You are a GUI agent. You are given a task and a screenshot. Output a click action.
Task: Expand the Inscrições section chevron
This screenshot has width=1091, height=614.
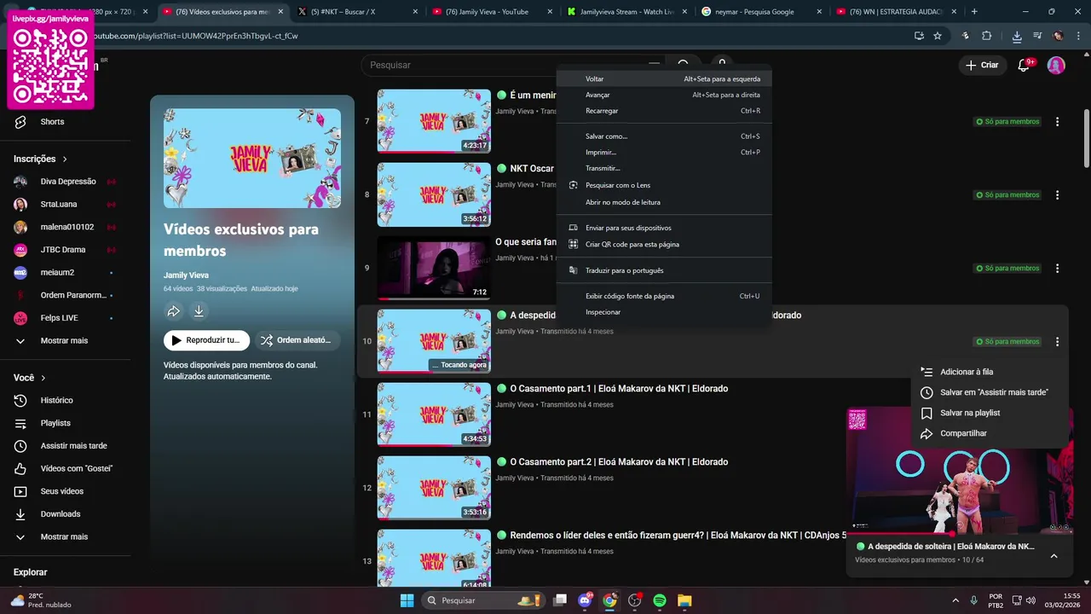(x=65, y=159)
